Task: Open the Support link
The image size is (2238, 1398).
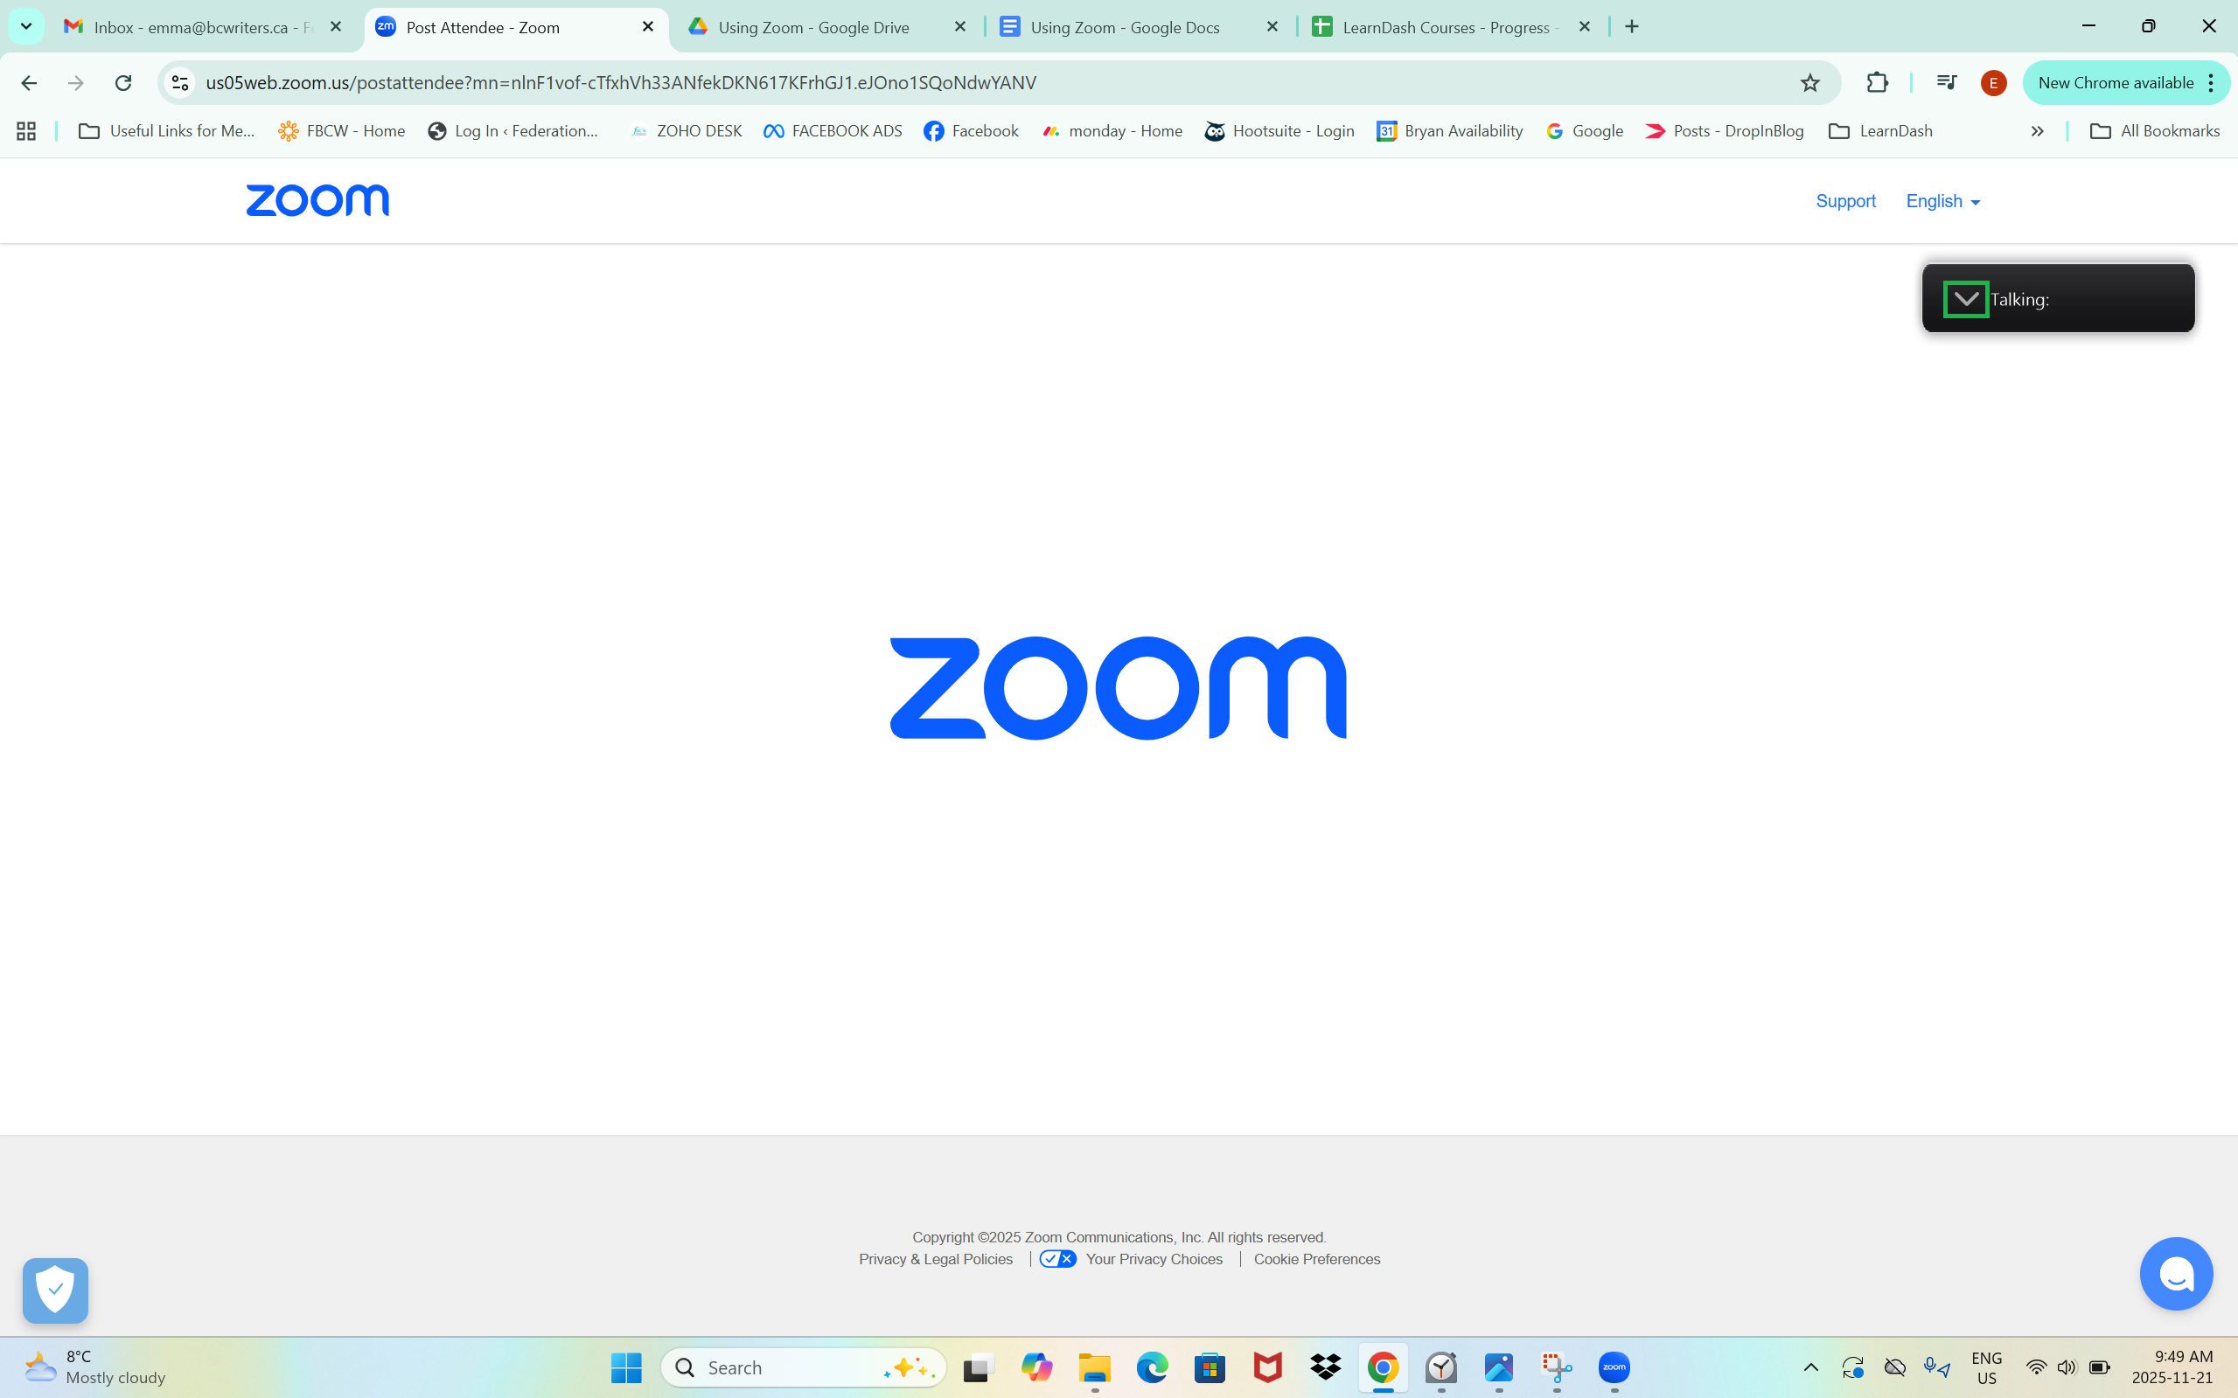Action: tap(1845, 200)
